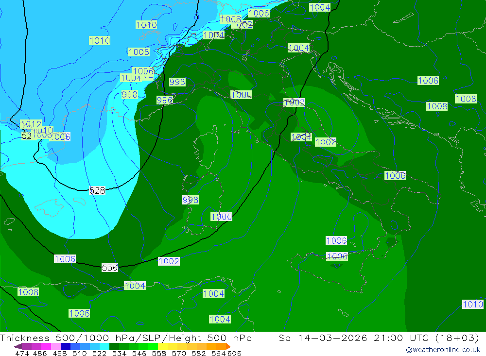The image size is (486, 356).
Task: Click the 'Sa 14-03-2026' date text
Action: point(323,338)
